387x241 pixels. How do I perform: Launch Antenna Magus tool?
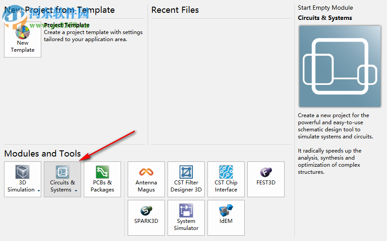[x=146, y=179]
